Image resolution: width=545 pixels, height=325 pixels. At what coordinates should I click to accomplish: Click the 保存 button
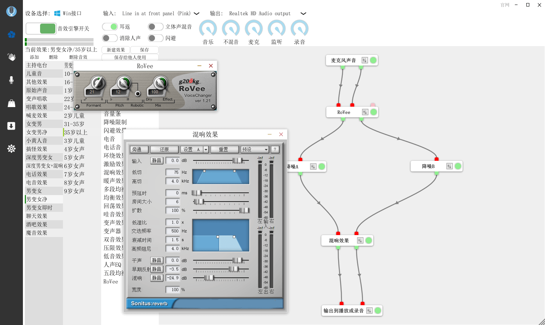[x=144, y=50]
